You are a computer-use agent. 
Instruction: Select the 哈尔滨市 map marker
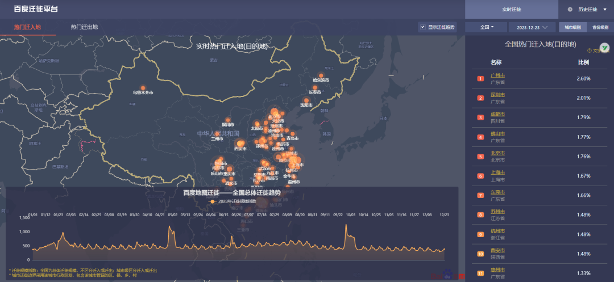(x=321, y=75)
